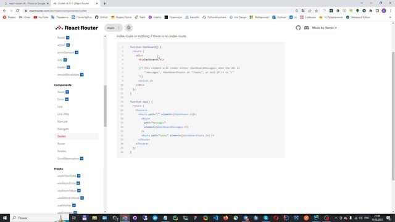Open the Windows Start menu

4,218
